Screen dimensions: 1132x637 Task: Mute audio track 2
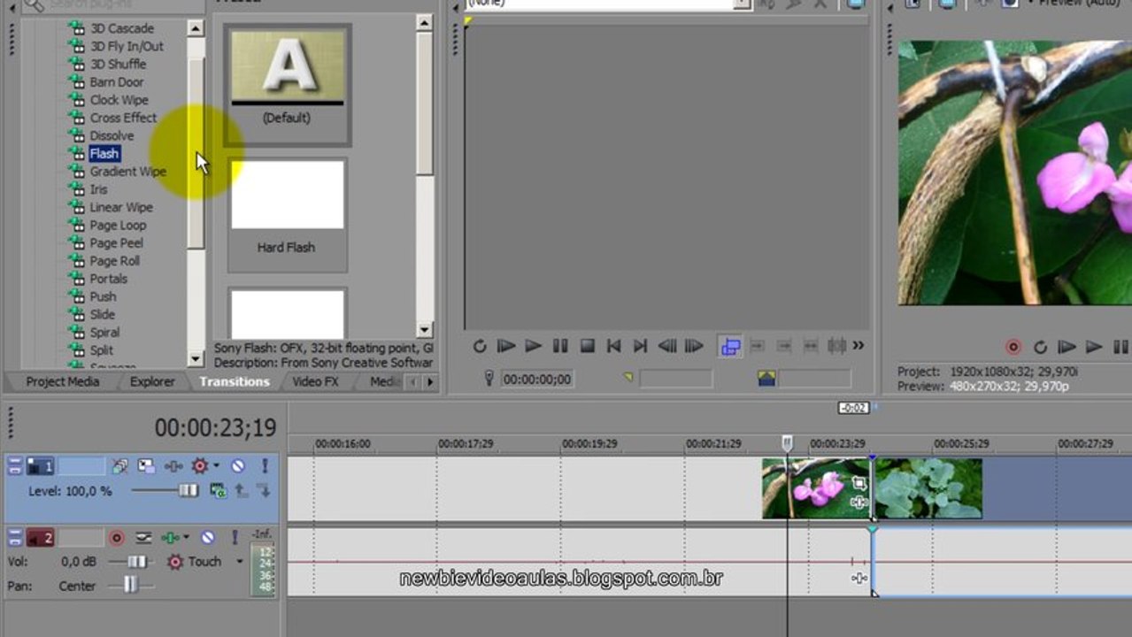(207, 537)
